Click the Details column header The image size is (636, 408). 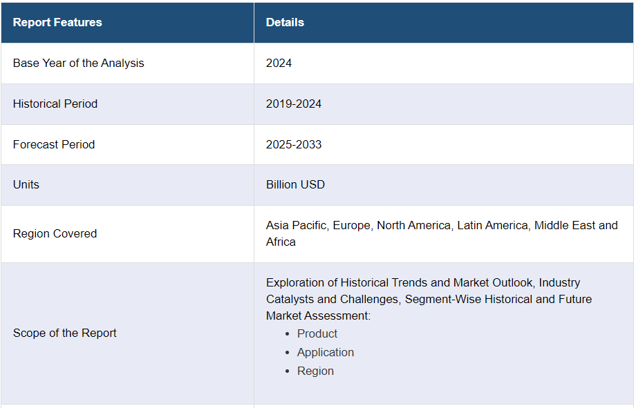point(285,22)
